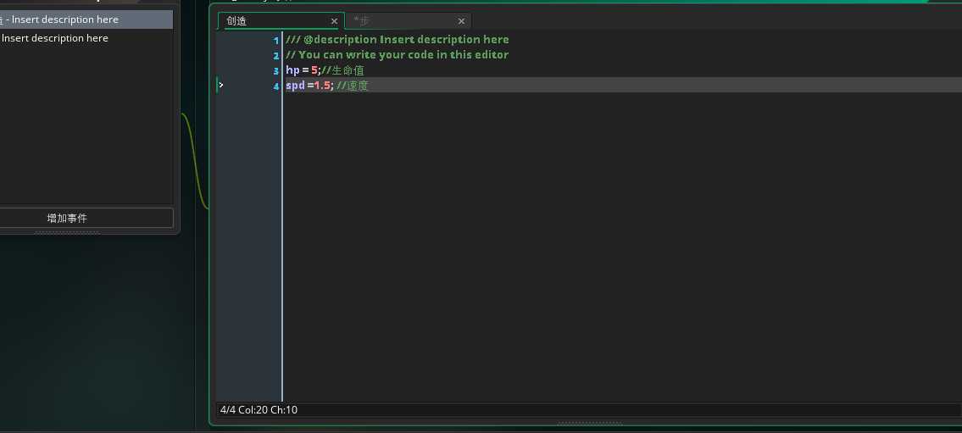The image size is (962, 433).
Task: Select the 创造 event tab
Action: click(x=281, y=21)
